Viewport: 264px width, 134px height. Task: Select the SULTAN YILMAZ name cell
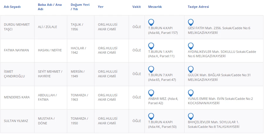pyautogui.click(x=16, y=121)
